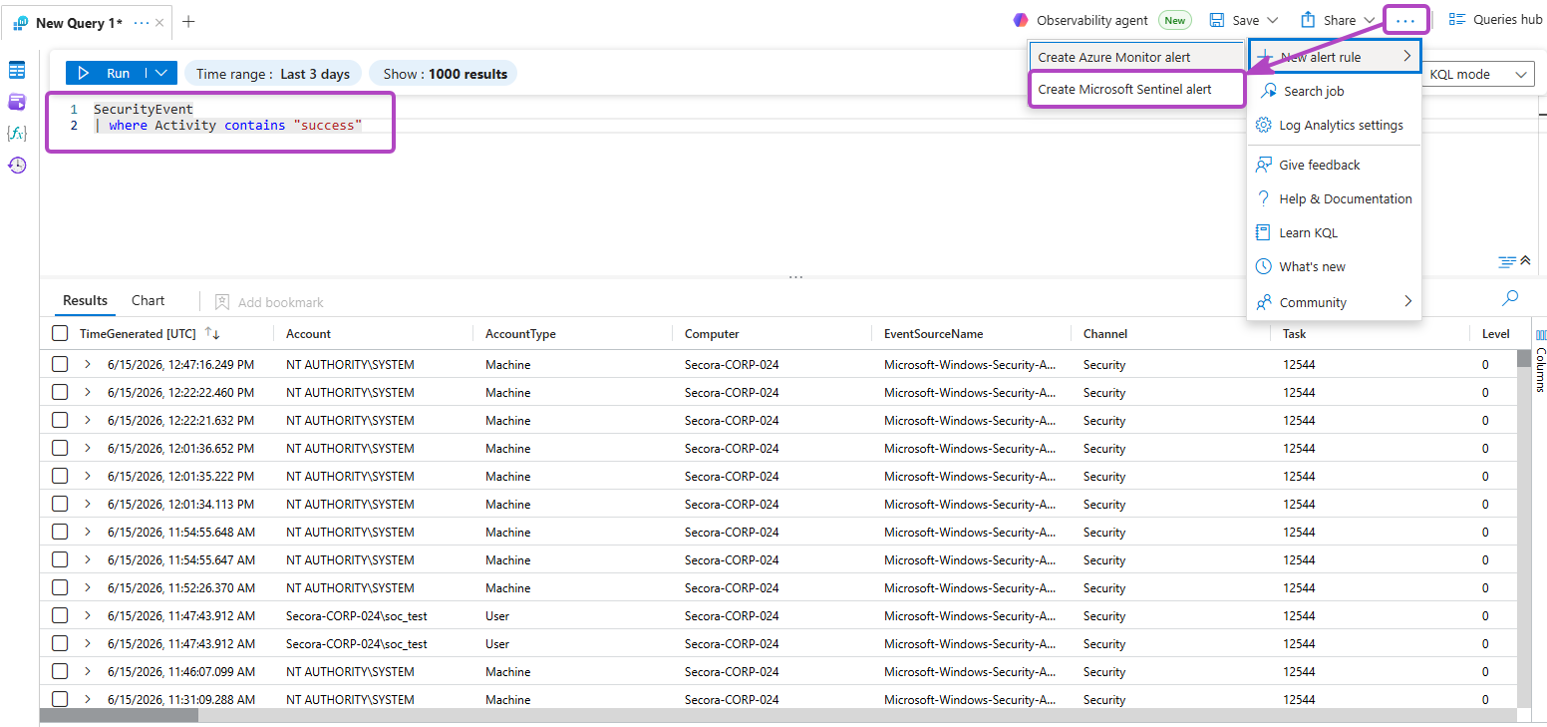The height and width of the screenshot is (727, 1547).
Task: Click the Save button
Action: click(1234, 20)
